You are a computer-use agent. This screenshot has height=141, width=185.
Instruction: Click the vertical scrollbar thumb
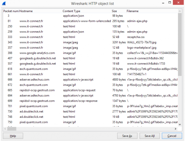point(180,44)
